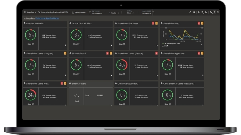
Task: Click the red alert badge on SharePoint-Database
Action: coord(153,23)
